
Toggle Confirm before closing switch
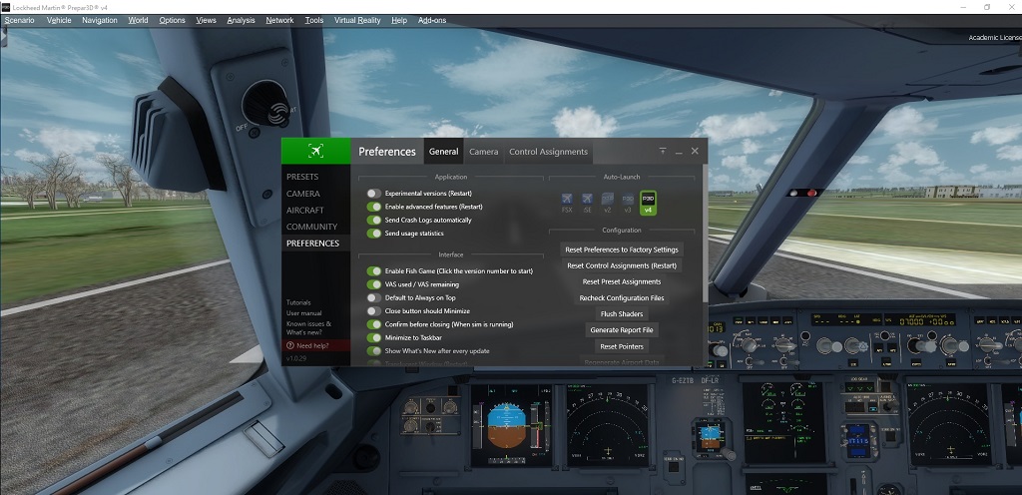(374, 324)
